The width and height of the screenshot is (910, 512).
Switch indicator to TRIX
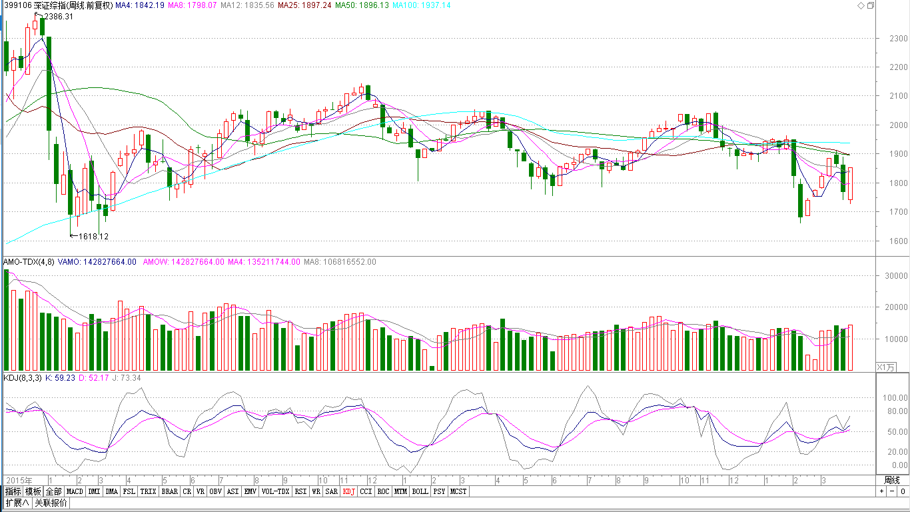coord(148,491)
